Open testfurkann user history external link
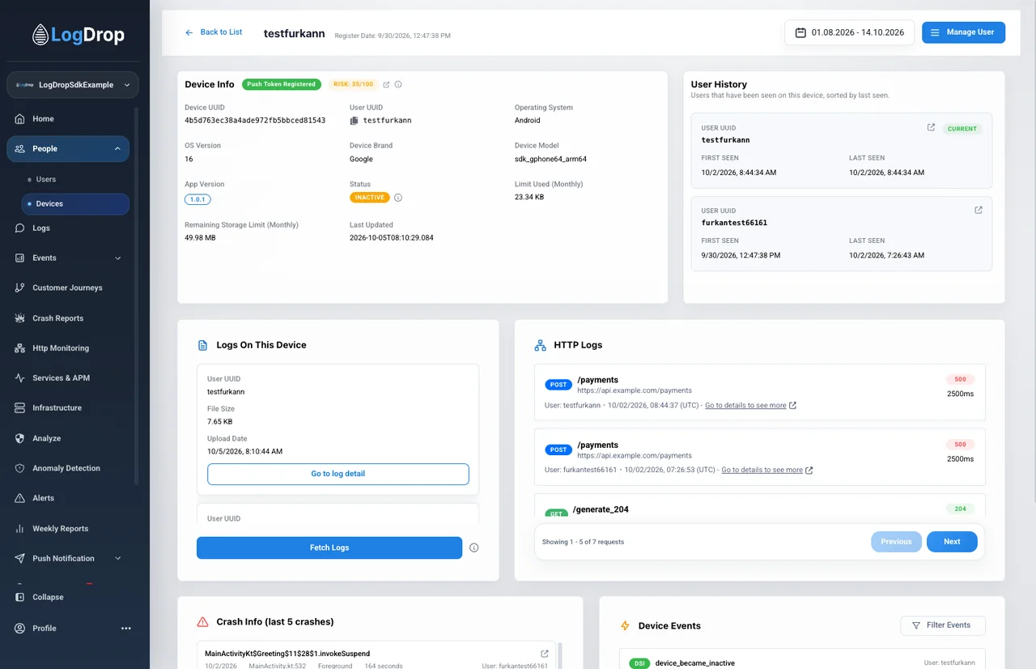This screenshot has height=669, width=1036. pyautogui.click(x=931, y=128)
